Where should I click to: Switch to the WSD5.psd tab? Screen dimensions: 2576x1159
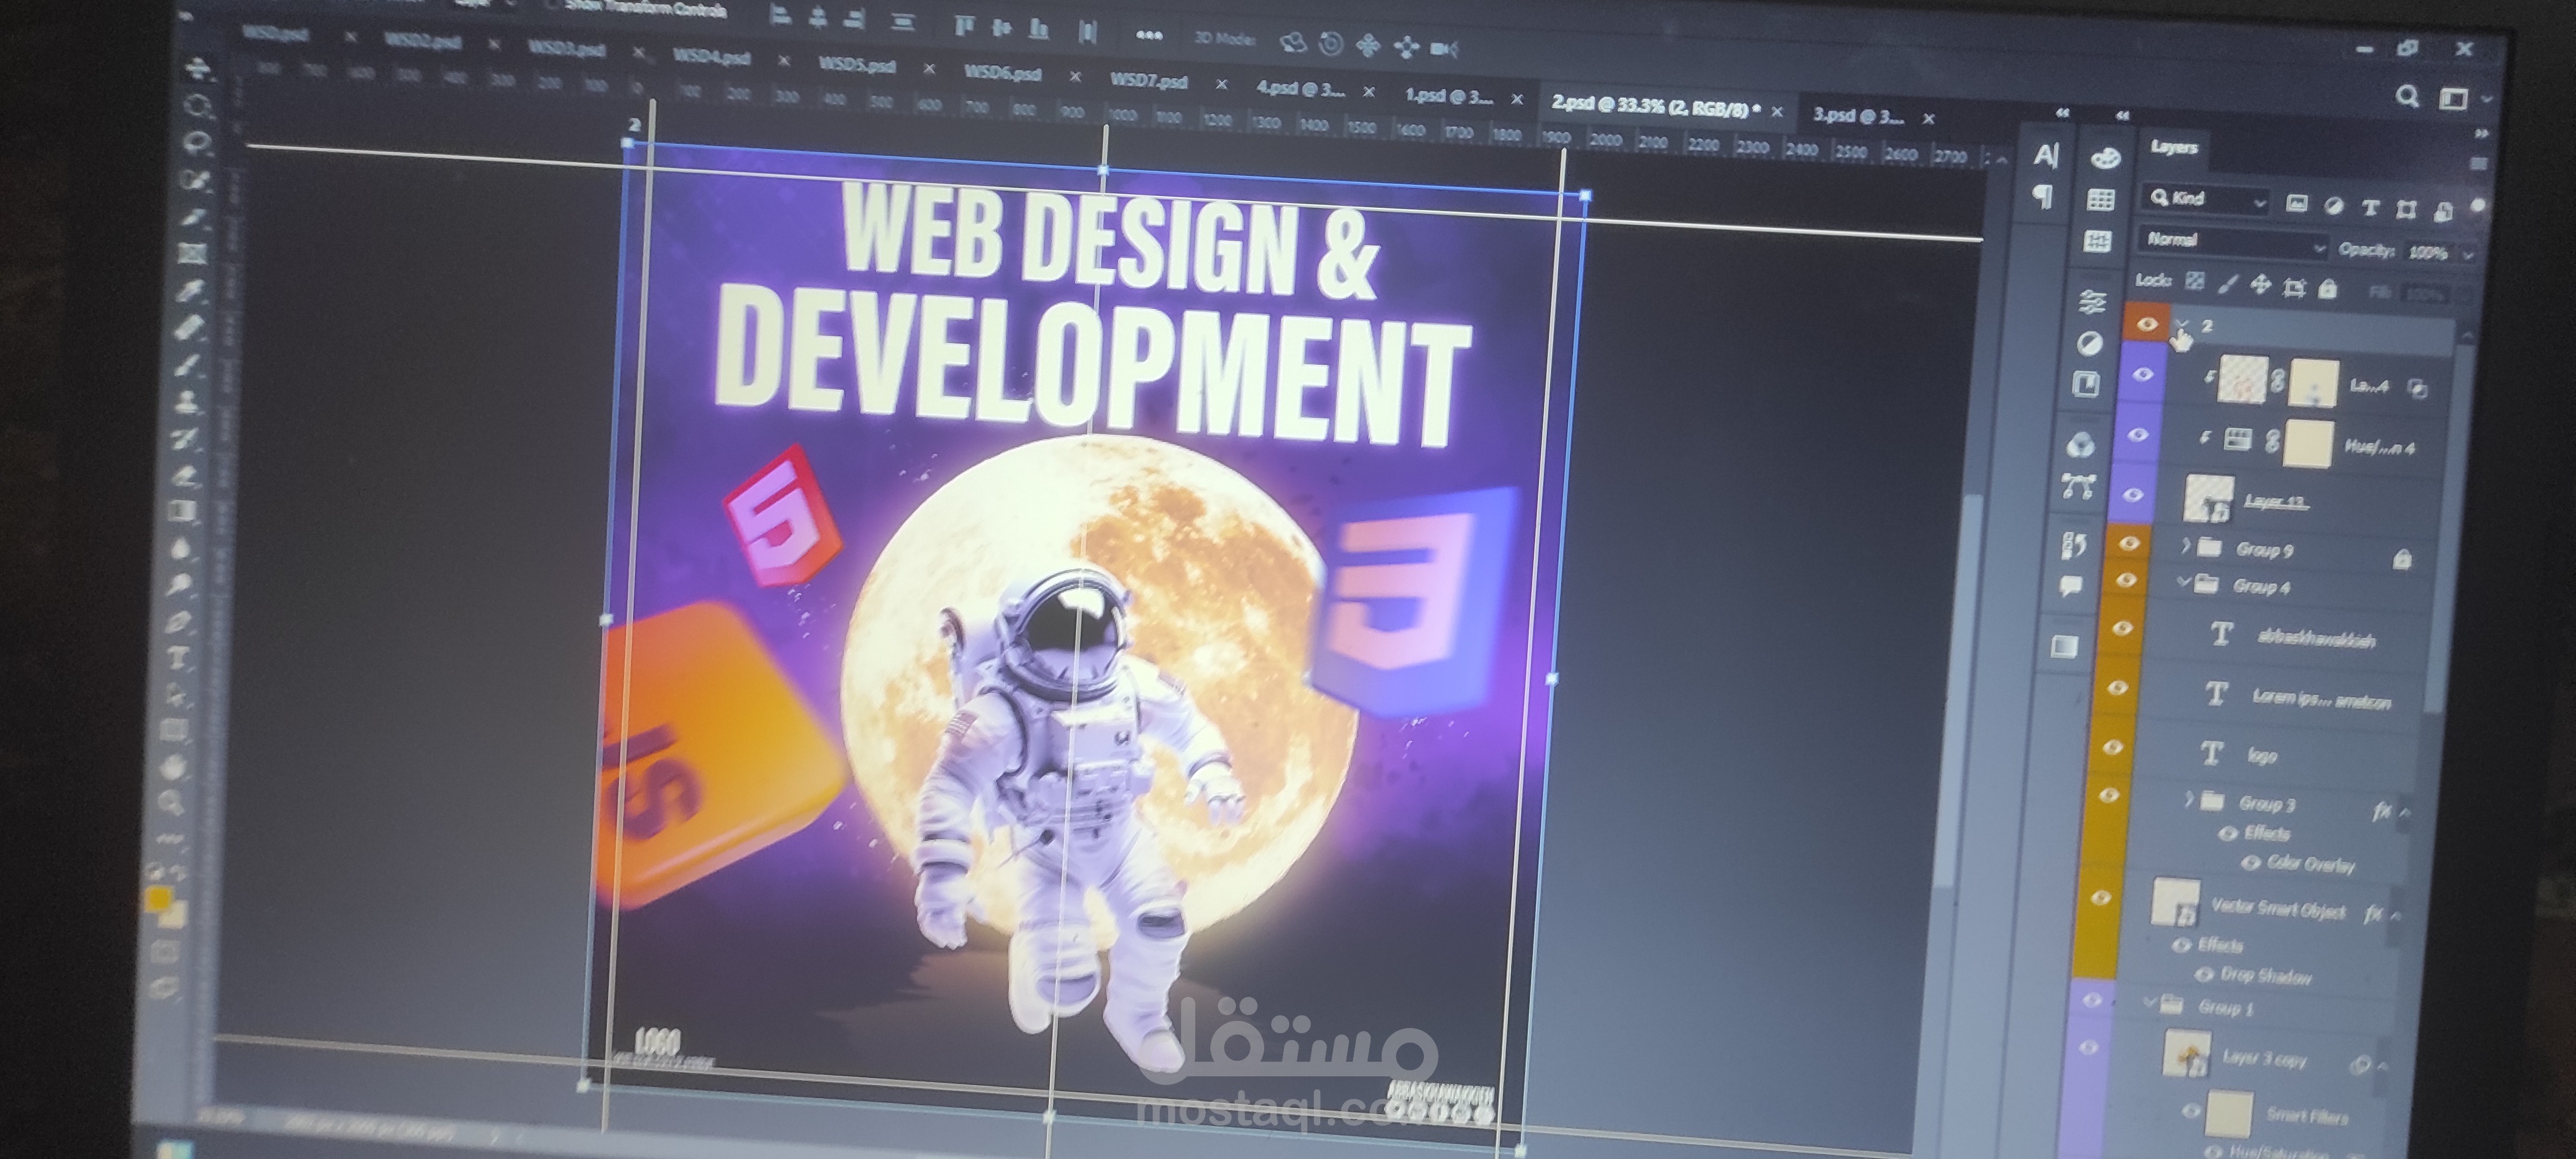(857, 65)
